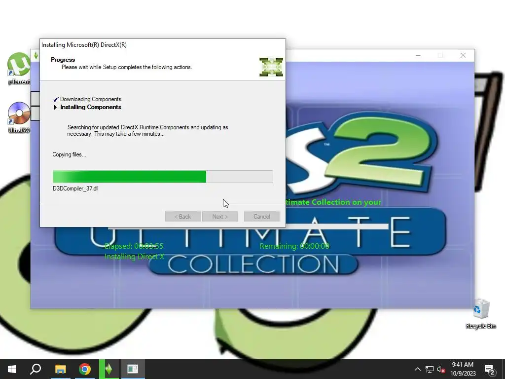Click the Sims 2 installer window icon
This screenshot has width=505, height=379.
pos(36,55)
